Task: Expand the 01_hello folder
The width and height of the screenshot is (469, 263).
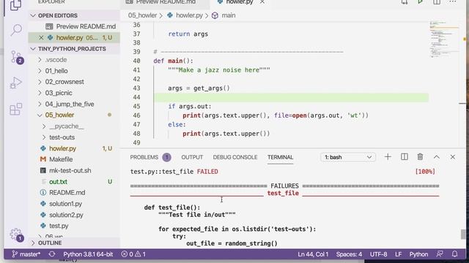Action: point(56,71)
